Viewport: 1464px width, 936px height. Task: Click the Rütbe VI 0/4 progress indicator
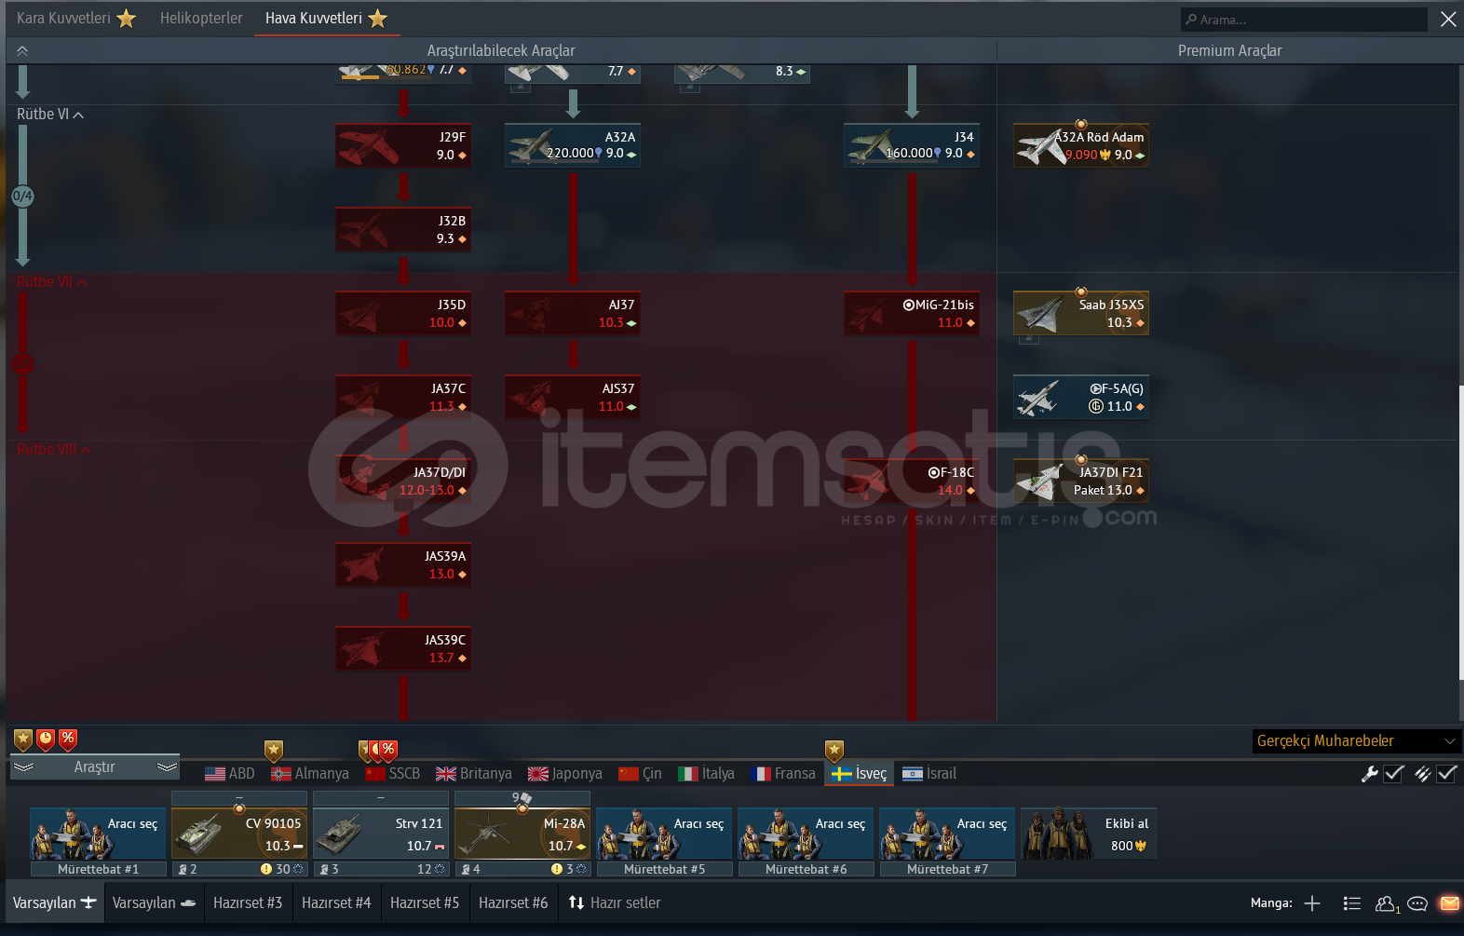pos(22,197)
